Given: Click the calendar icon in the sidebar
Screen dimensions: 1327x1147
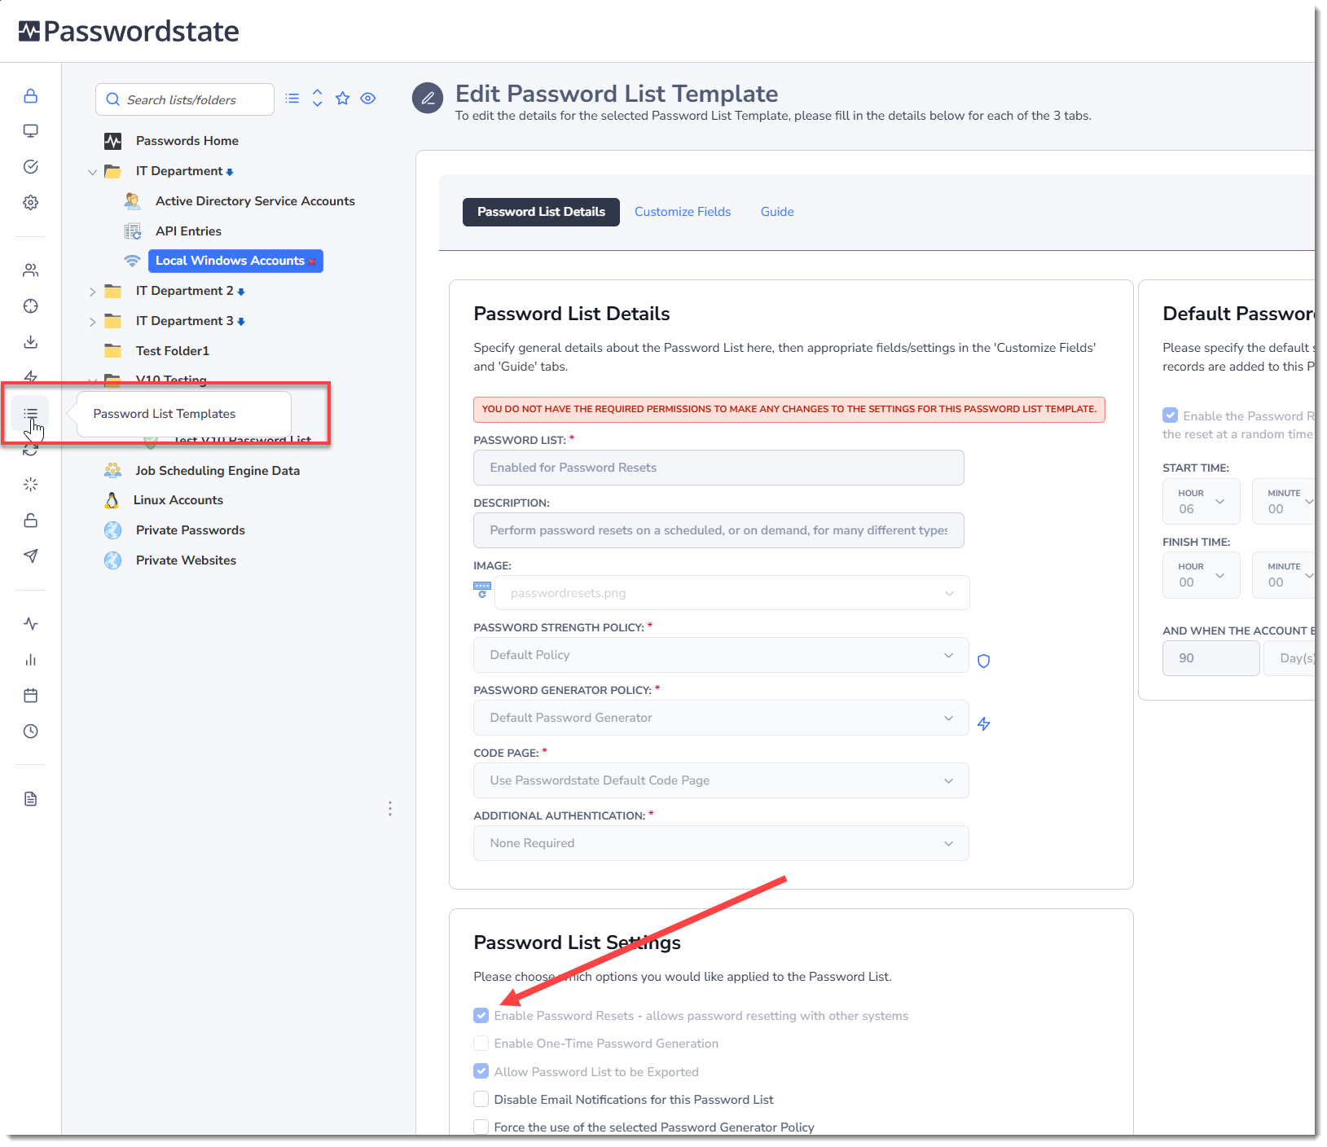Looking at the screenshot, I should 31,696.
